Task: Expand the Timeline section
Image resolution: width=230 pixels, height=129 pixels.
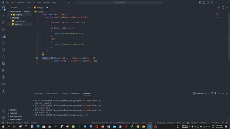Action: coord(19,113)
